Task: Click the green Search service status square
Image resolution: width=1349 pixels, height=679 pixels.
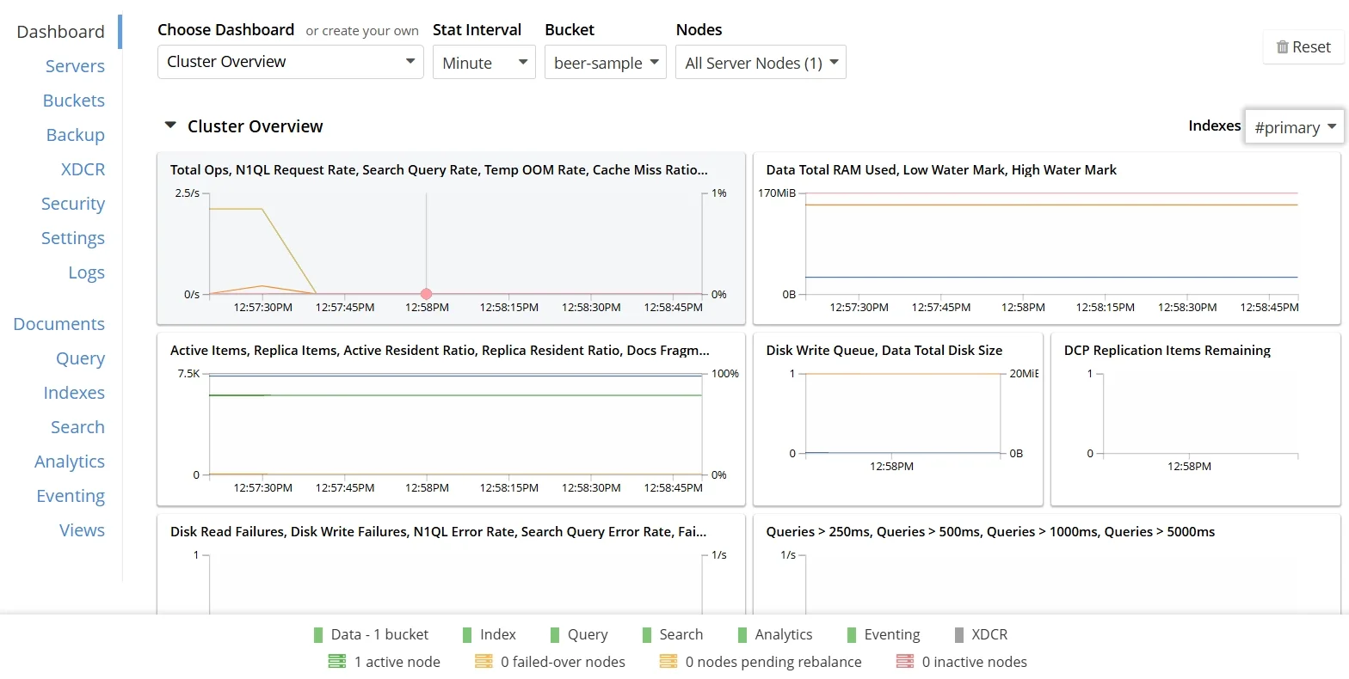Action: click(x=647, y=635)
